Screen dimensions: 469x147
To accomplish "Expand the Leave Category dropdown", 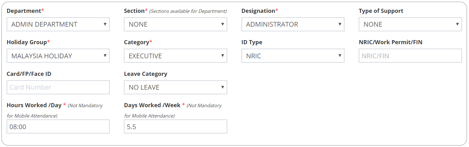I will tap(175, 87).
